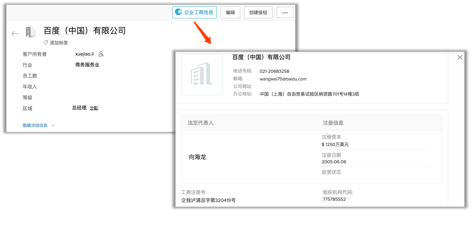
Task: Click the email wangwei75@baidu.com
Action: point(283,79)
